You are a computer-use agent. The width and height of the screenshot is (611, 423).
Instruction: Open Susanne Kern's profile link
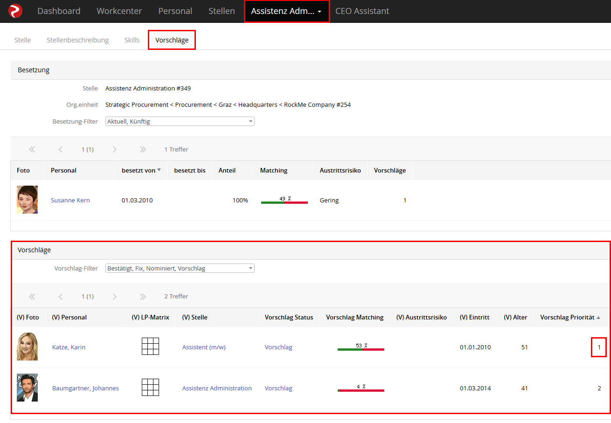coord(70,200)
